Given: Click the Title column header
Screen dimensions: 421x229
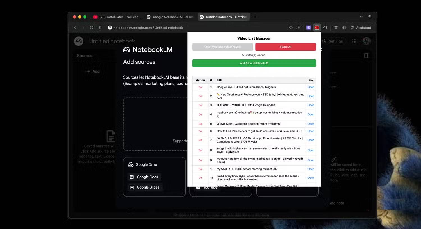Looking at the screenshot, I should [219, 80].
